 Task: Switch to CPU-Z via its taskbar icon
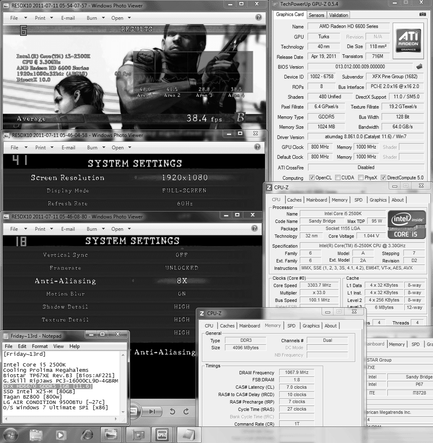pyautogui.click(x=162, y=435)
